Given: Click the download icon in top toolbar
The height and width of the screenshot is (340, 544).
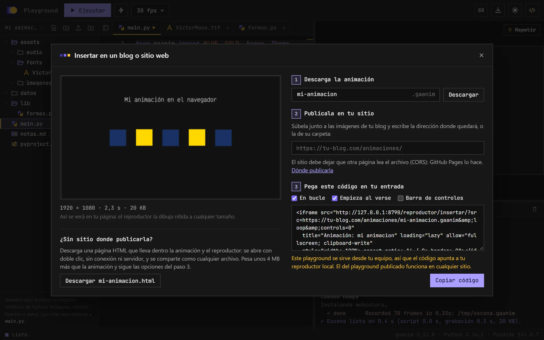Looking at the screenshot, I should (x=498, y=10).
